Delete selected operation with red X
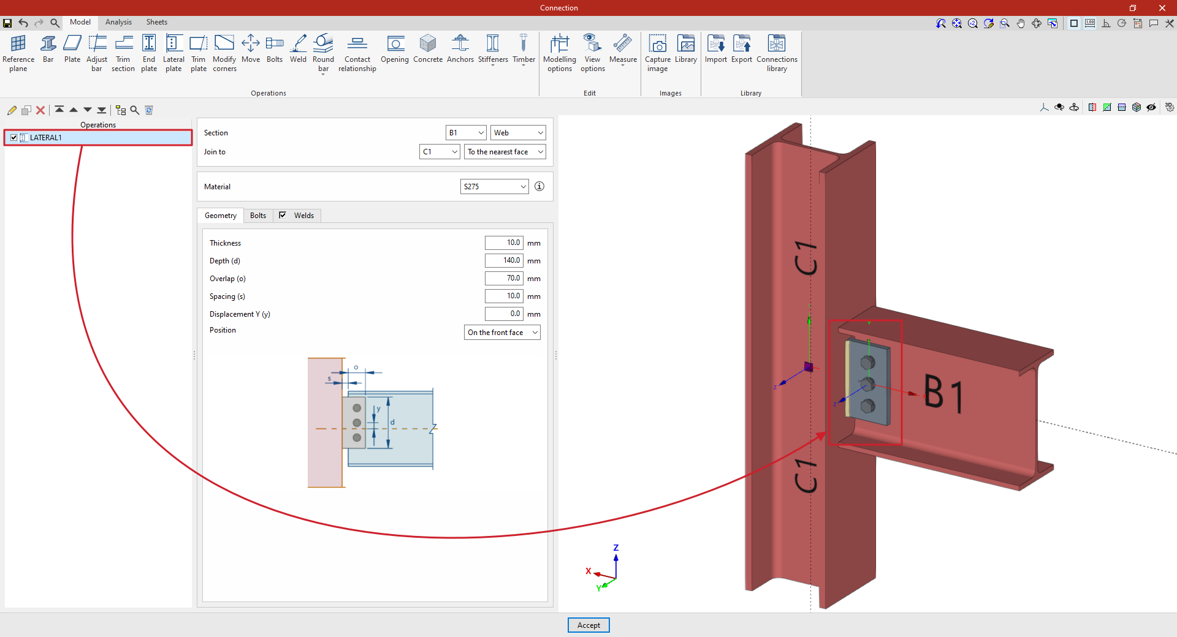This screenshot has width=1177, height=637. coord(40,110)
